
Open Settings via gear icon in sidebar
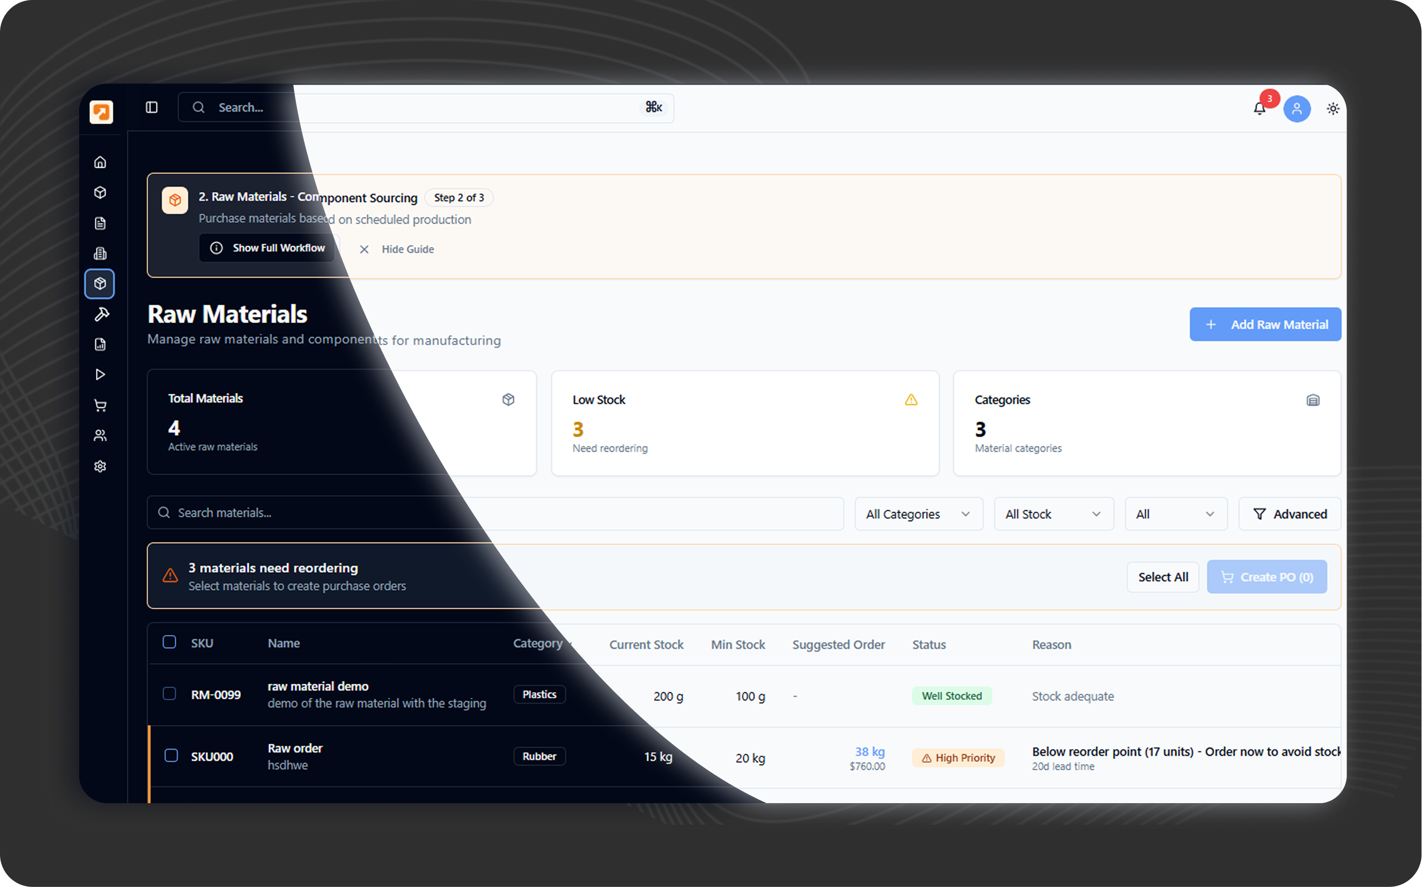pyautogui.click(x=100, y=466)
